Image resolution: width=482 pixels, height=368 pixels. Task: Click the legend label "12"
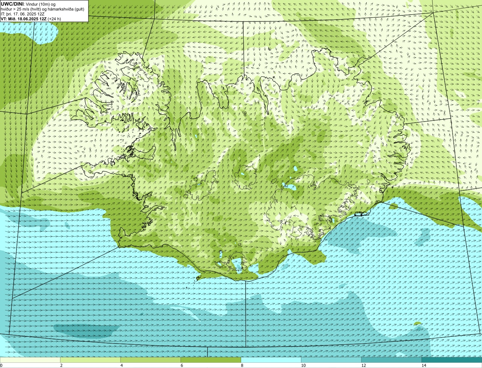[363, 365]
